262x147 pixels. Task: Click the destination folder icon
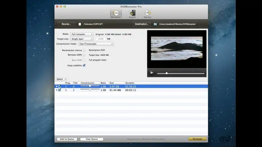155,24
